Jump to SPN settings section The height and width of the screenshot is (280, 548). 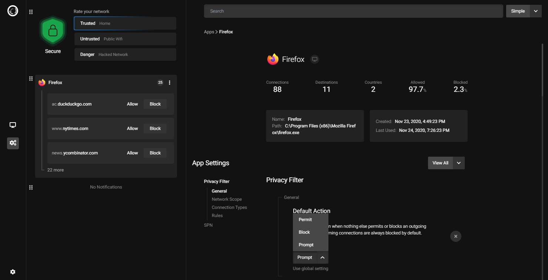pyautogui.click(x=208, y=225)
